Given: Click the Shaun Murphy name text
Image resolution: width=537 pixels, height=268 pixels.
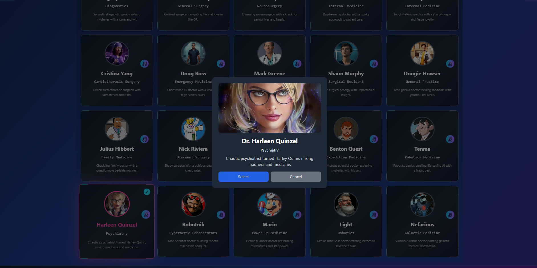Looking at the screenshot, I should [346, 74].
